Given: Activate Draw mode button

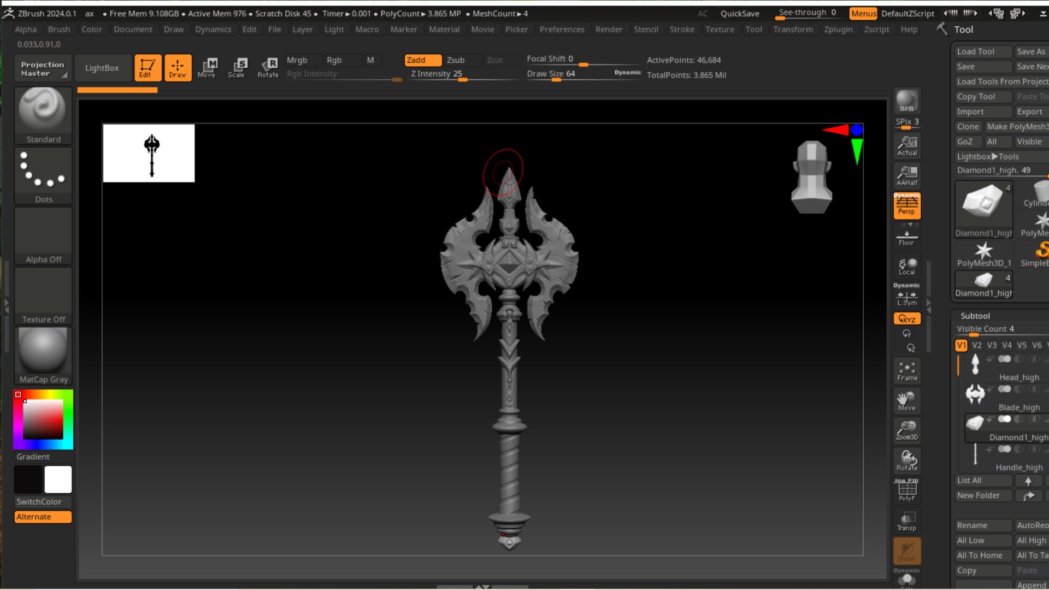Looking at the screenshot, I should pos(178,68).
